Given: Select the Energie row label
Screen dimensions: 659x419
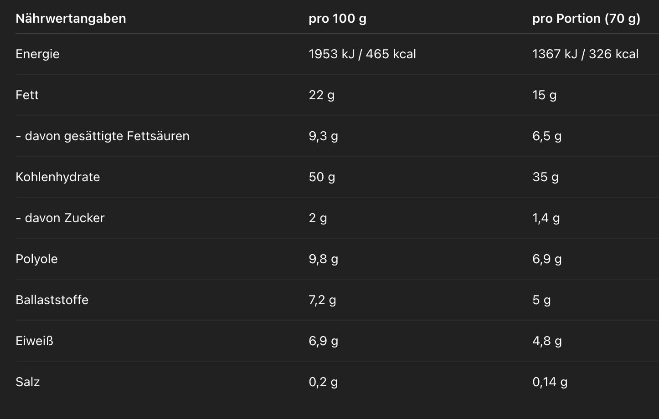Looking at the screenshot, I should click(x=37, y=54).
